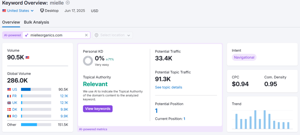Screen dimensions: 300x135
Task: Click the Romania flag in global volume list
Action: (9, 116)
